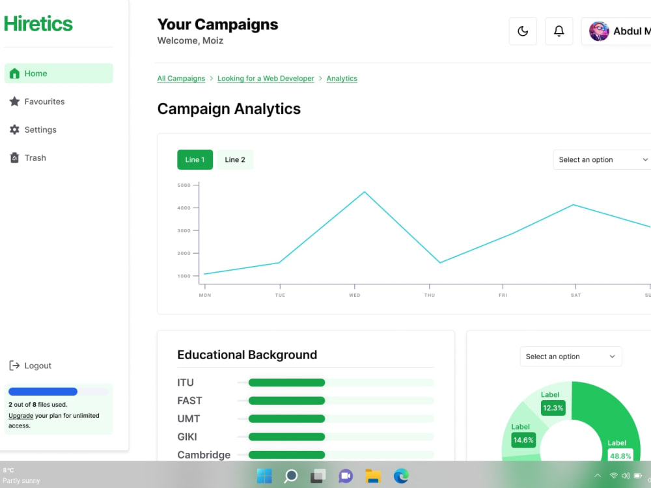This screenshot has width=651, height=488.
Task: Show hidden tray icons chevron
Action: point(598,476)
